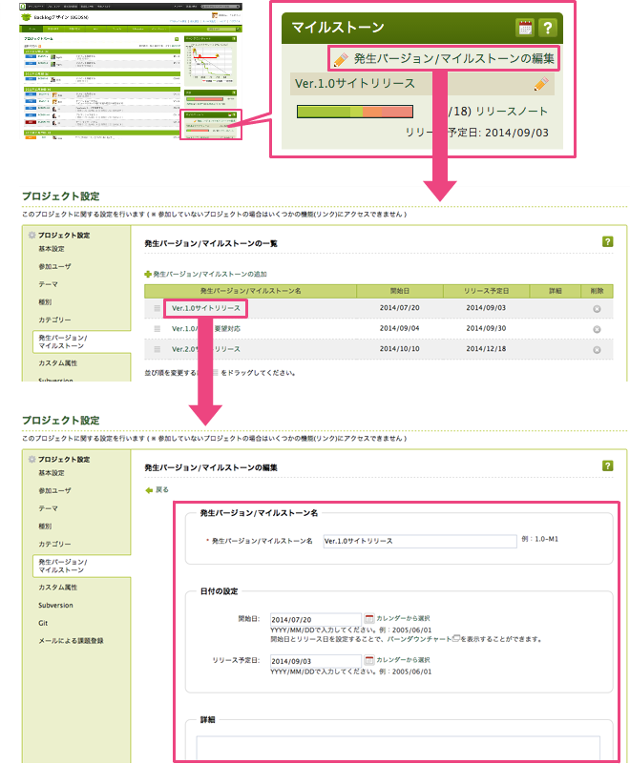Open Git settings in the sidebar
Screen dimensions: 630x764
pyautogui.click(x=43, y=623)
